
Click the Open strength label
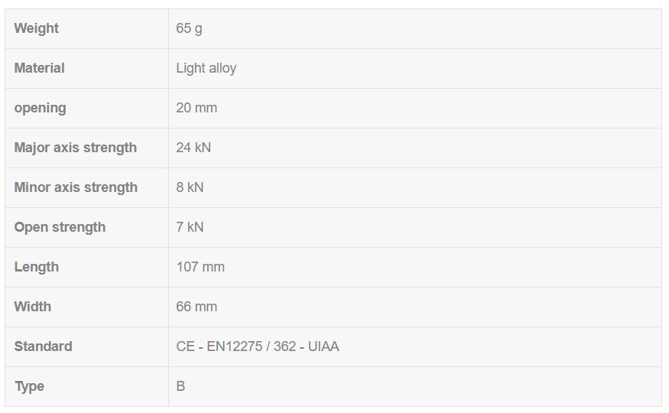(60, 227)
